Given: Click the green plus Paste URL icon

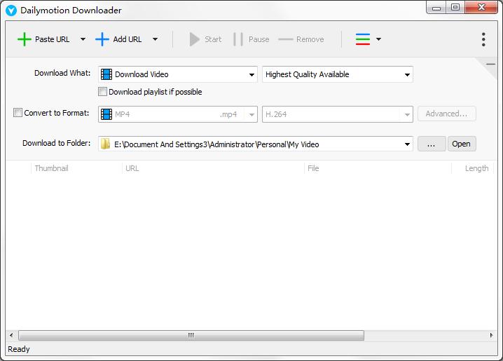Looking at the screenshot, I should pyautogui.click(x=25, y=39).
